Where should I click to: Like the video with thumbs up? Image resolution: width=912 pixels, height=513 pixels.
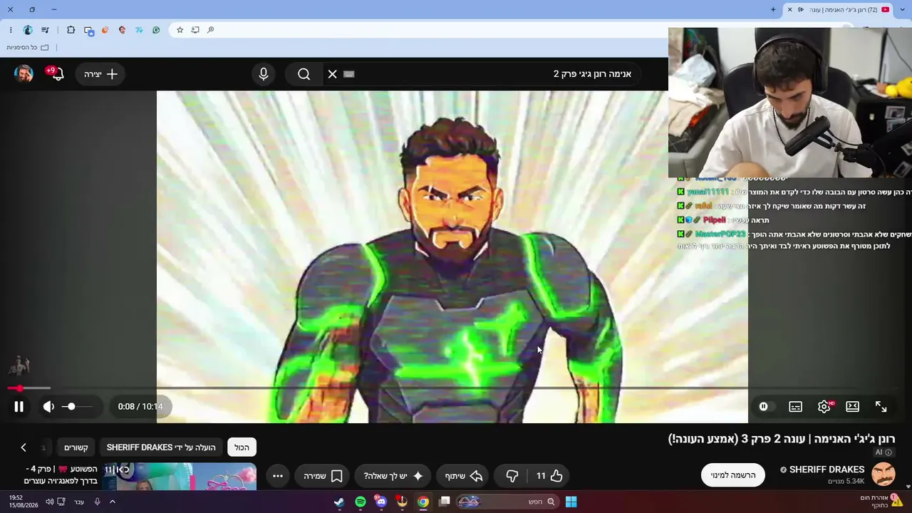(x=550, y=476)
